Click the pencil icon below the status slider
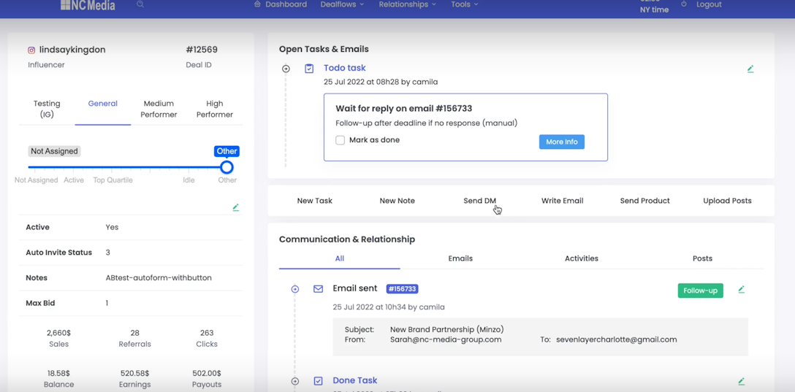The image size is (795, 392). pyautogui.click(x=235, y=208)
